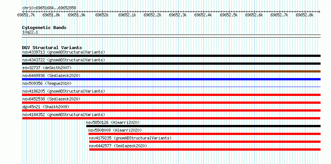
Task: Open variant dgv45n21 (Shaikh2009) label
Action: pos(46,107)
